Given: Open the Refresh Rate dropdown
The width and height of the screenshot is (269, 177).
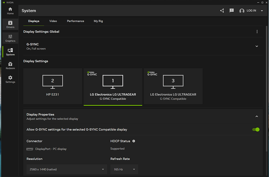Looking at the screenshot, I should tap(124, 169).
